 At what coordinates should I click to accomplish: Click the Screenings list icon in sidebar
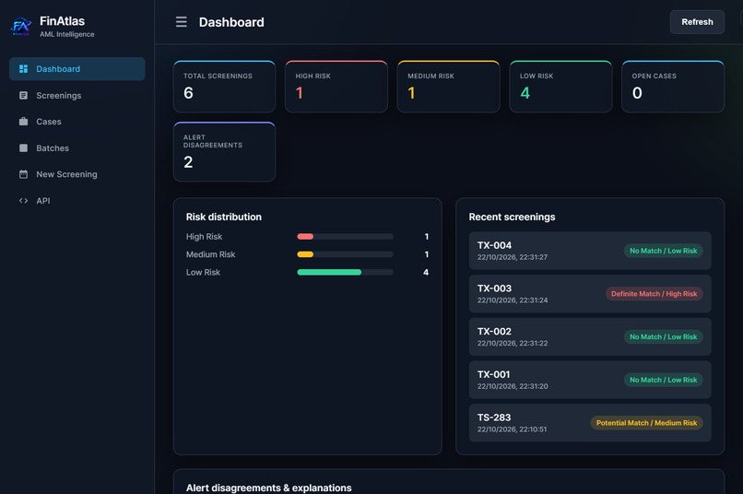[23, 96]
